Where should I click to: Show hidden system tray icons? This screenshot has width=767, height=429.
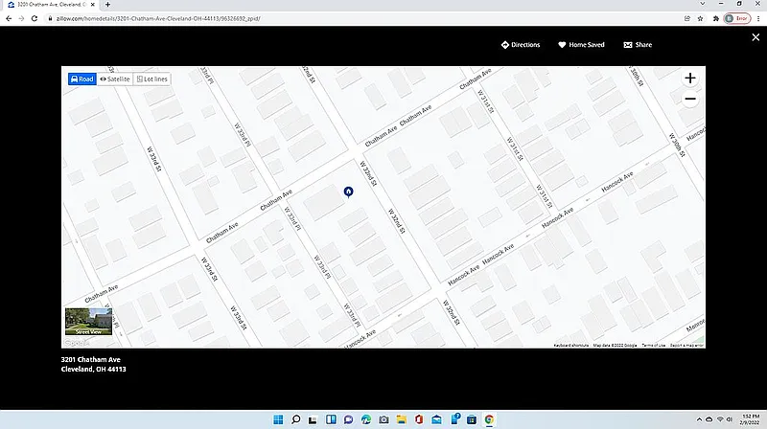pyautogui.click(x=701, y=419)
